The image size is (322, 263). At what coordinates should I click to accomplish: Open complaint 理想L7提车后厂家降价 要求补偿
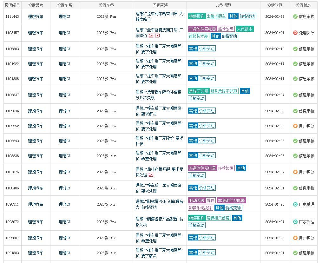click(159, 141)
